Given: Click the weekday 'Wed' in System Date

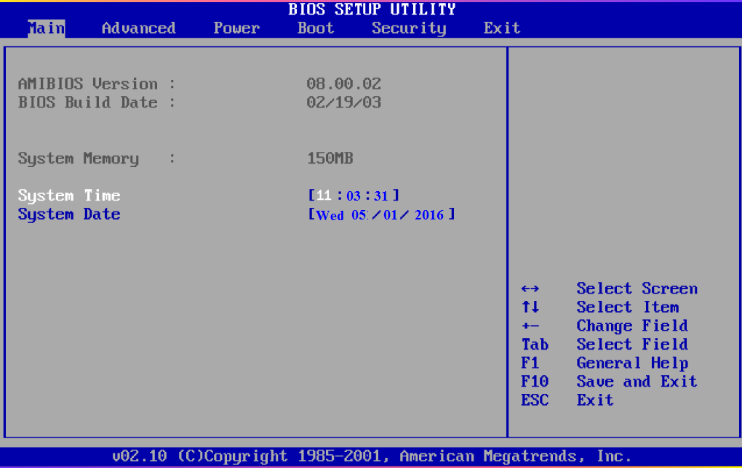Looking at the screenshot, I should tap(330, 215).
